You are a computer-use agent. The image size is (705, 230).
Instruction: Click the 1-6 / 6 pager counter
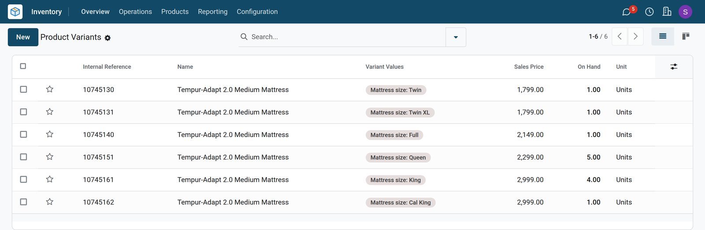598,37
